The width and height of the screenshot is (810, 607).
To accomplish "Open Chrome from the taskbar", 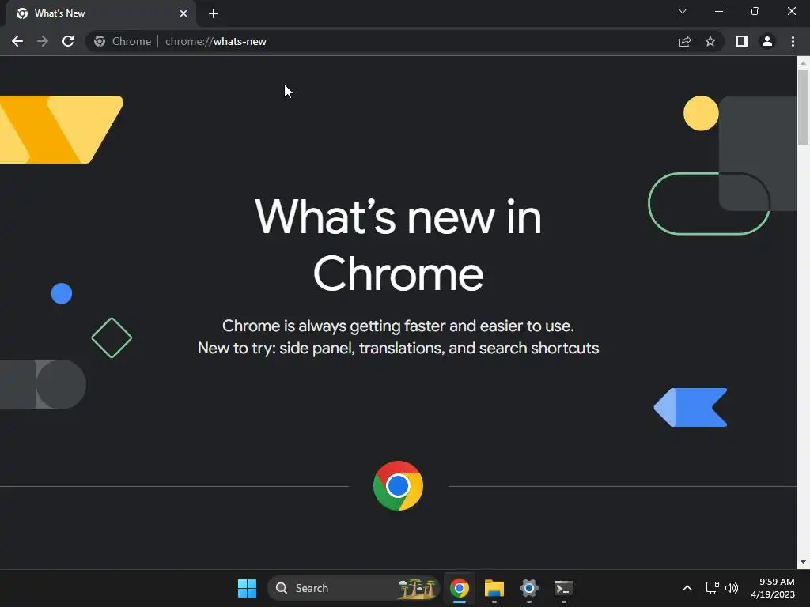I will [460, 588].
